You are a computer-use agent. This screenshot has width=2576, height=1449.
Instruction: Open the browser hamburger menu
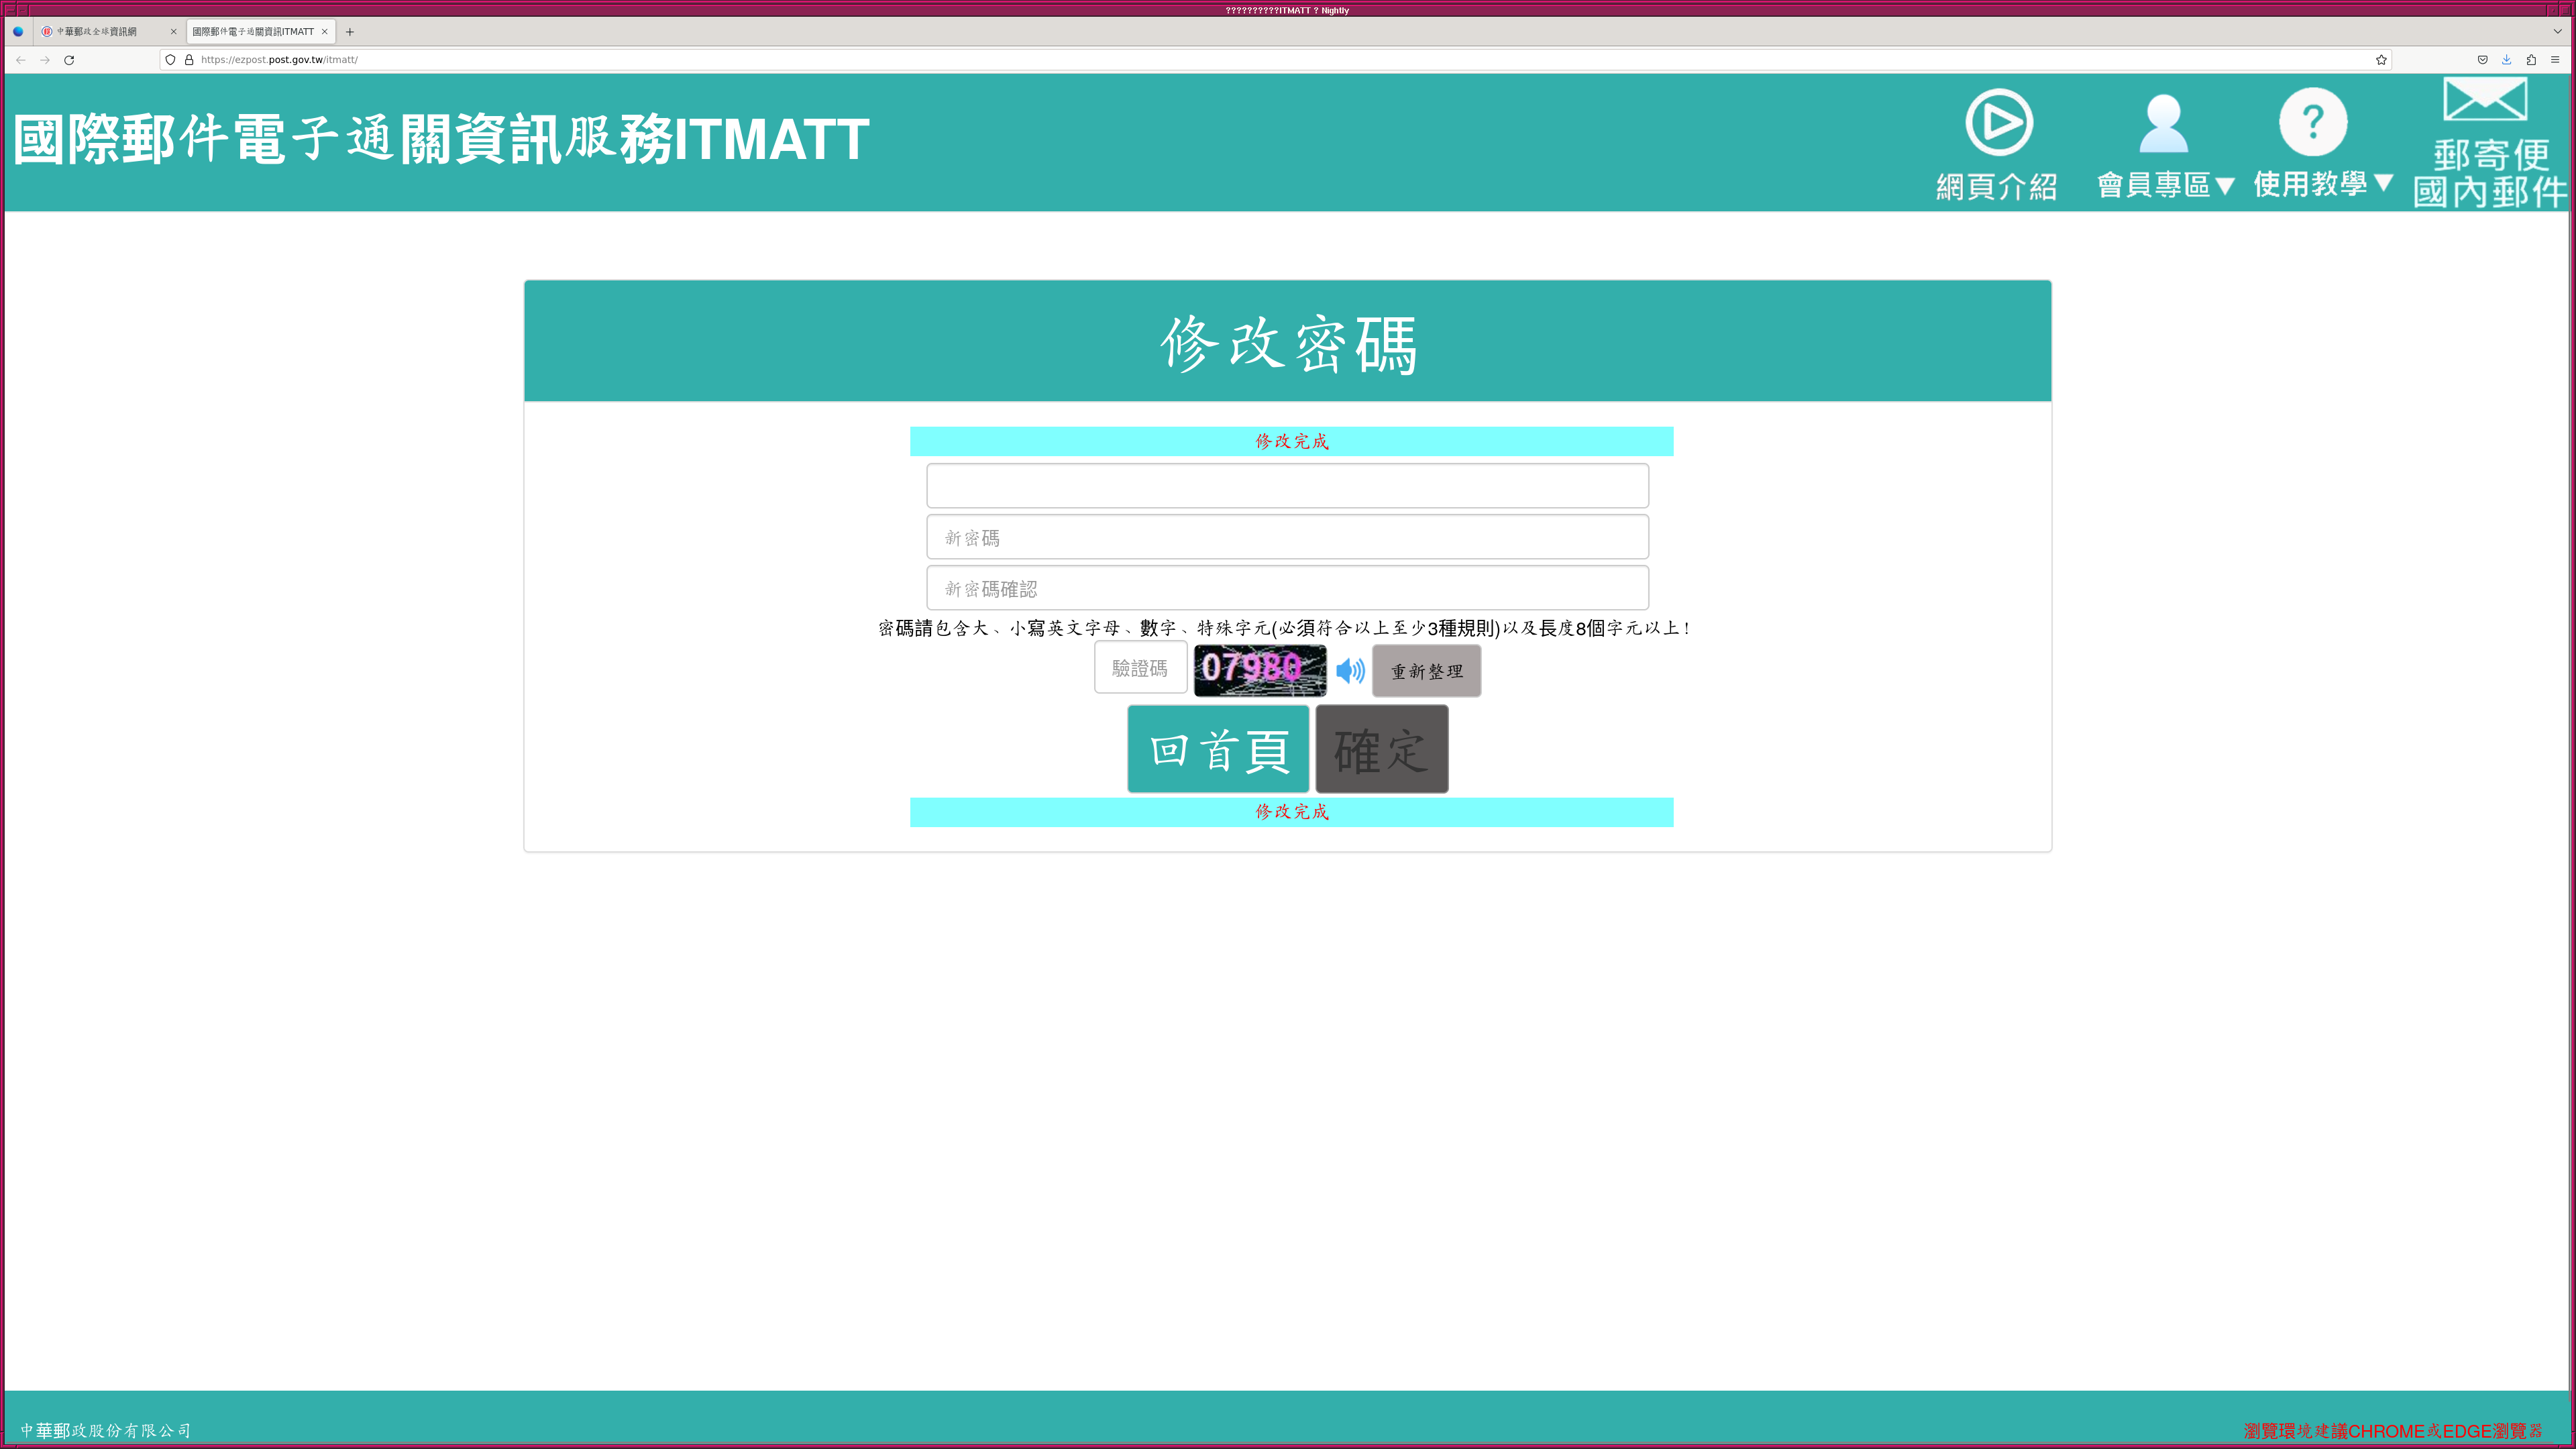pos(2555,60)
